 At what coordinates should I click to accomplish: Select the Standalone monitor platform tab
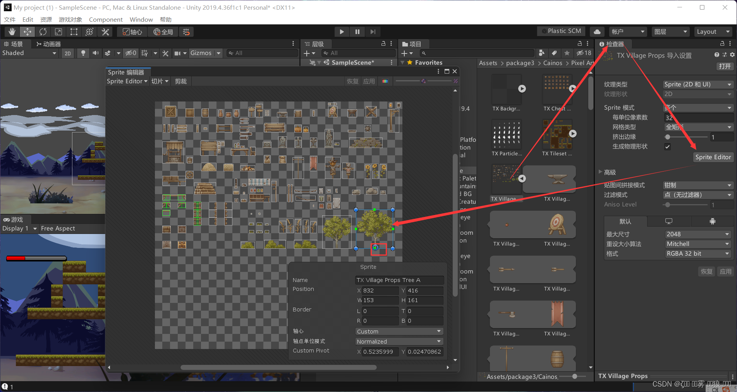pyautogui.click(x=669, y=221)
